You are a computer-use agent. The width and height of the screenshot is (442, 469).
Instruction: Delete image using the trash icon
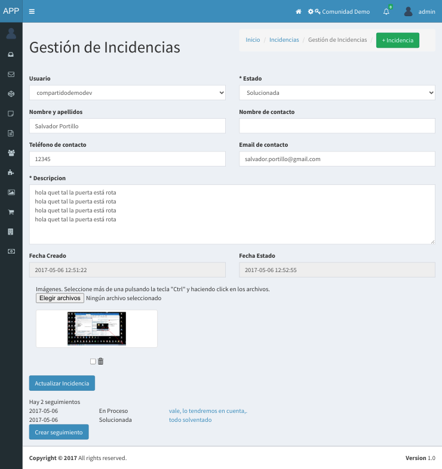(x=101, y=361)
